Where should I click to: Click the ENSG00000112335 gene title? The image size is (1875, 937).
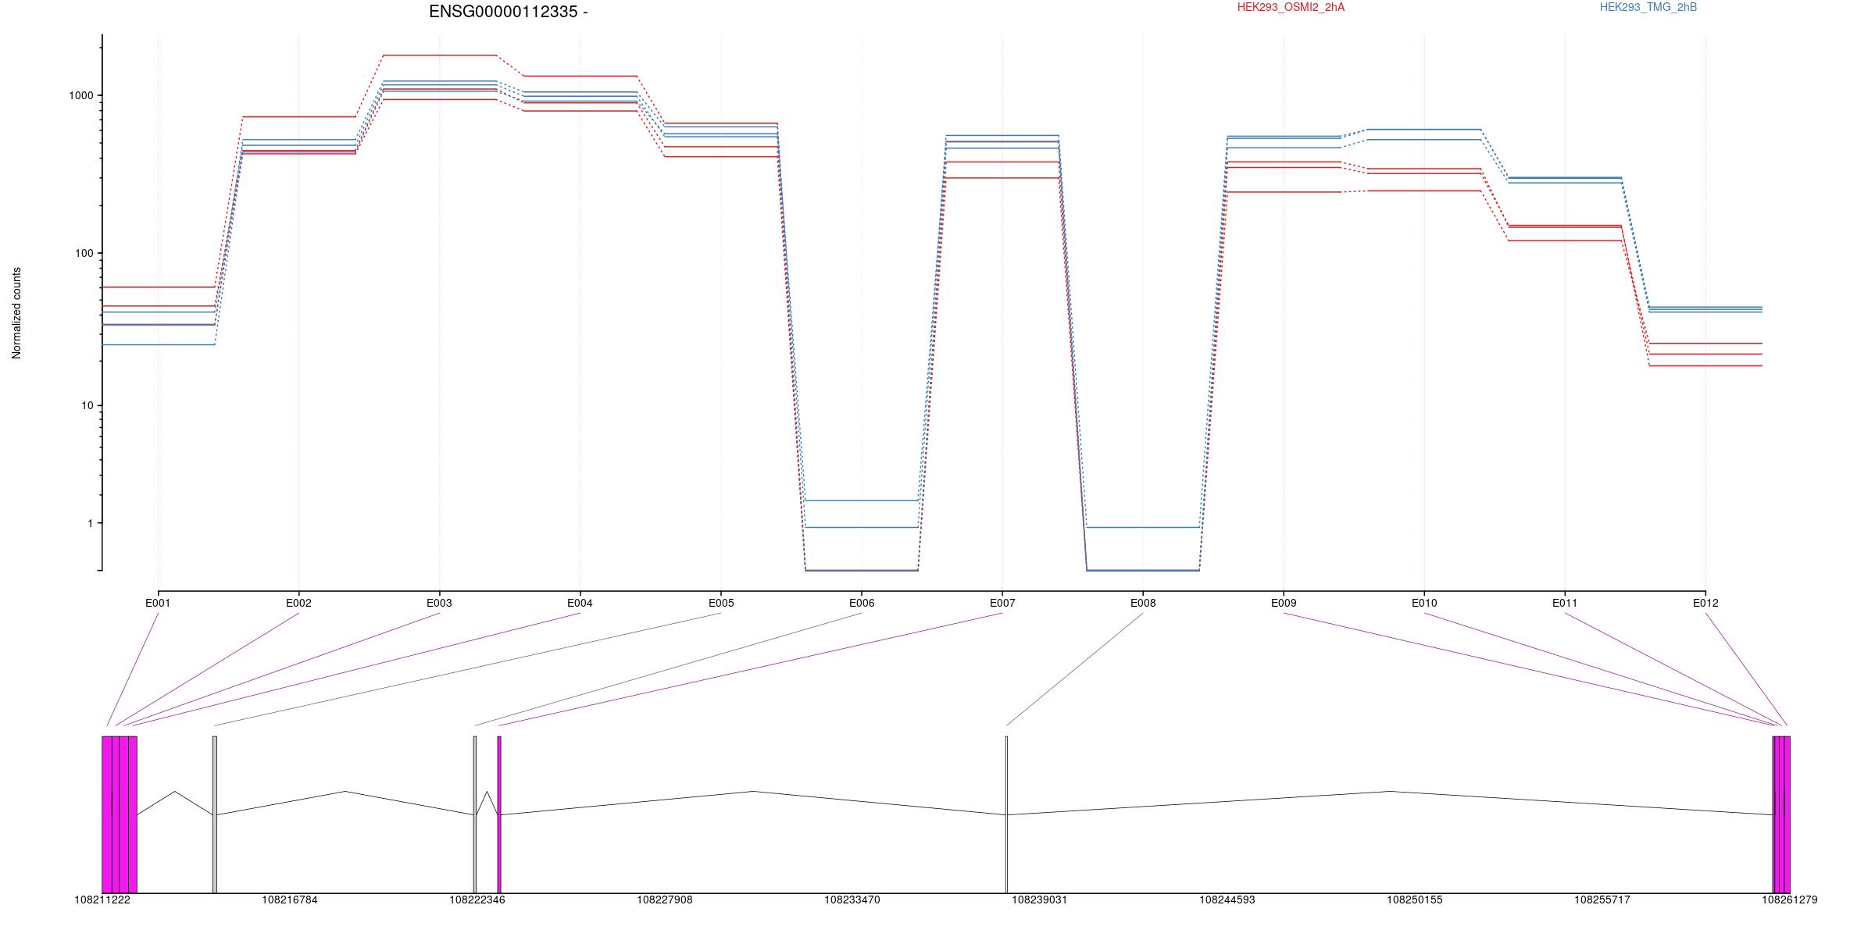coord(508,12)
